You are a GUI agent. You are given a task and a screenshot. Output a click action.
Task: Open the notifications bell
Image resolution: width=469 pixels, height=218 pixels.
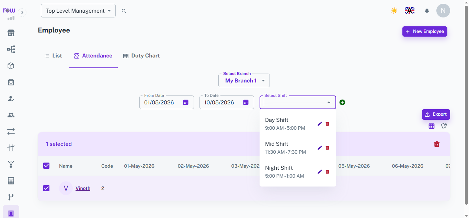click(427, 11)
